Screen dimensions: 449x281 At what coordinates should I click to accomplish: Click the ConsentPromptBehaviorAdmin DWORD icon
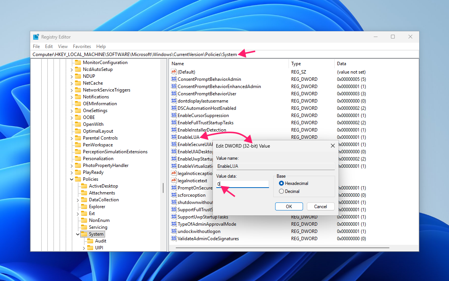[x=173, y=79]
